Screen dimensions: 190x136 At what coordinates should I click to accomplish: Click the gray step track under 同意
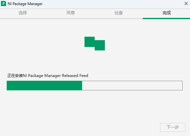click(x=71, y=19)
